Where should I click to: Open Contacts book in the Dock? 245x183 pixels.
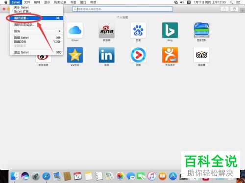67,176
